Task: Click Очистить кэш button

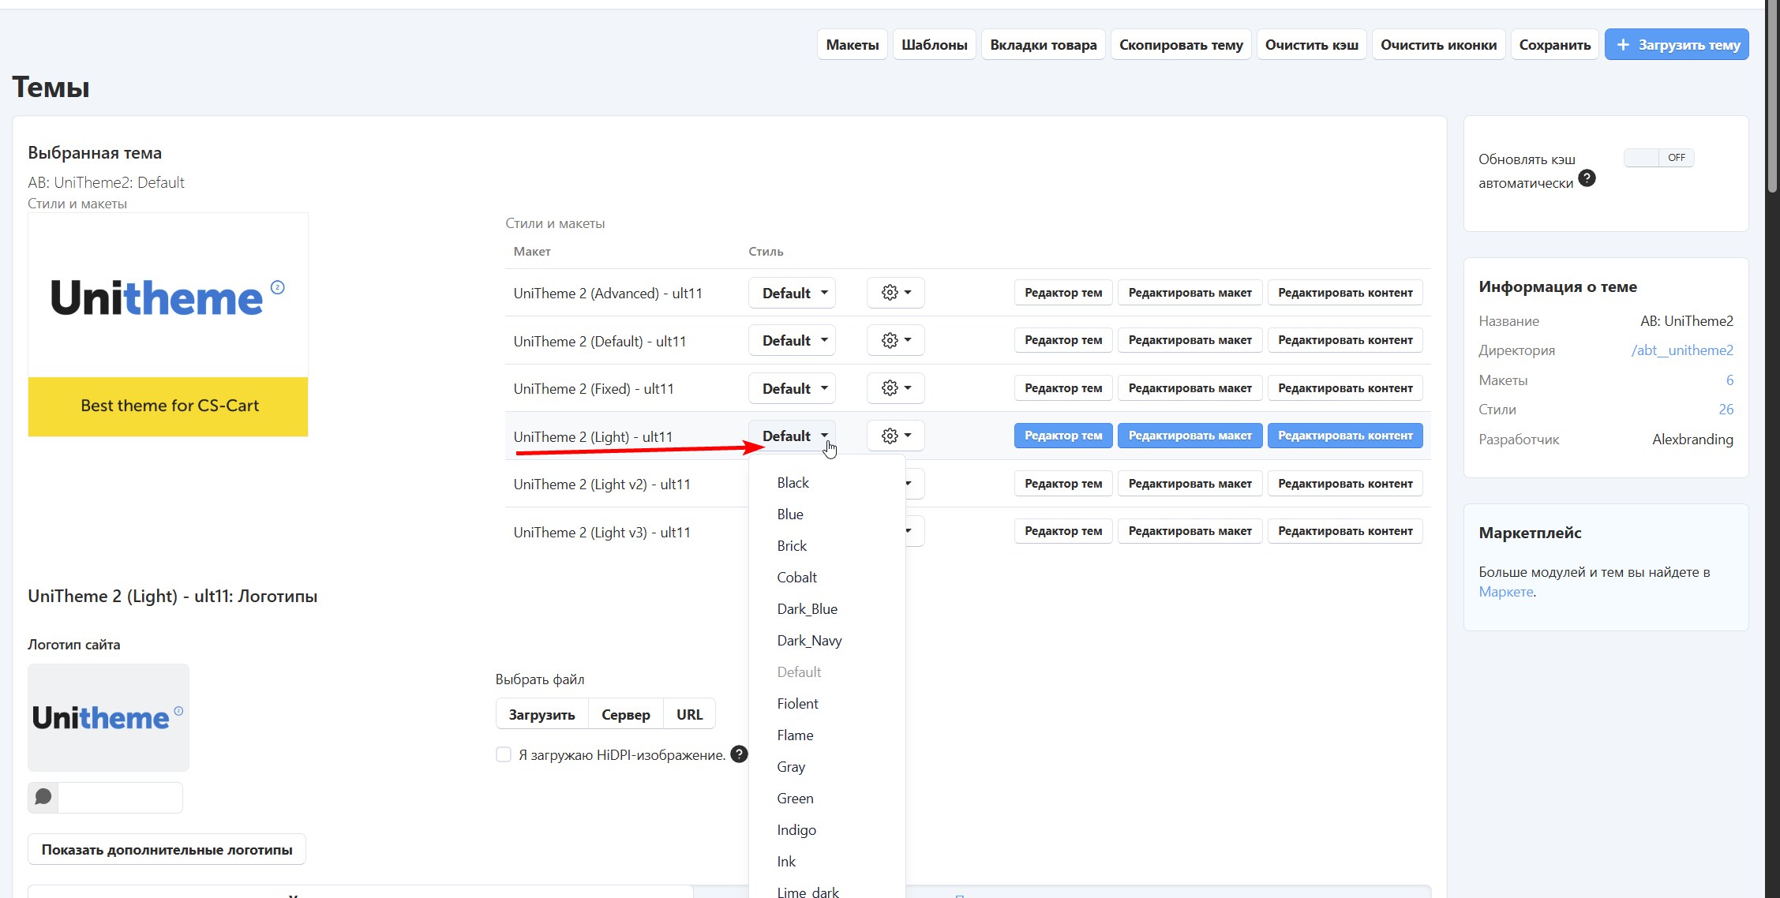Action: point(1312,44)
